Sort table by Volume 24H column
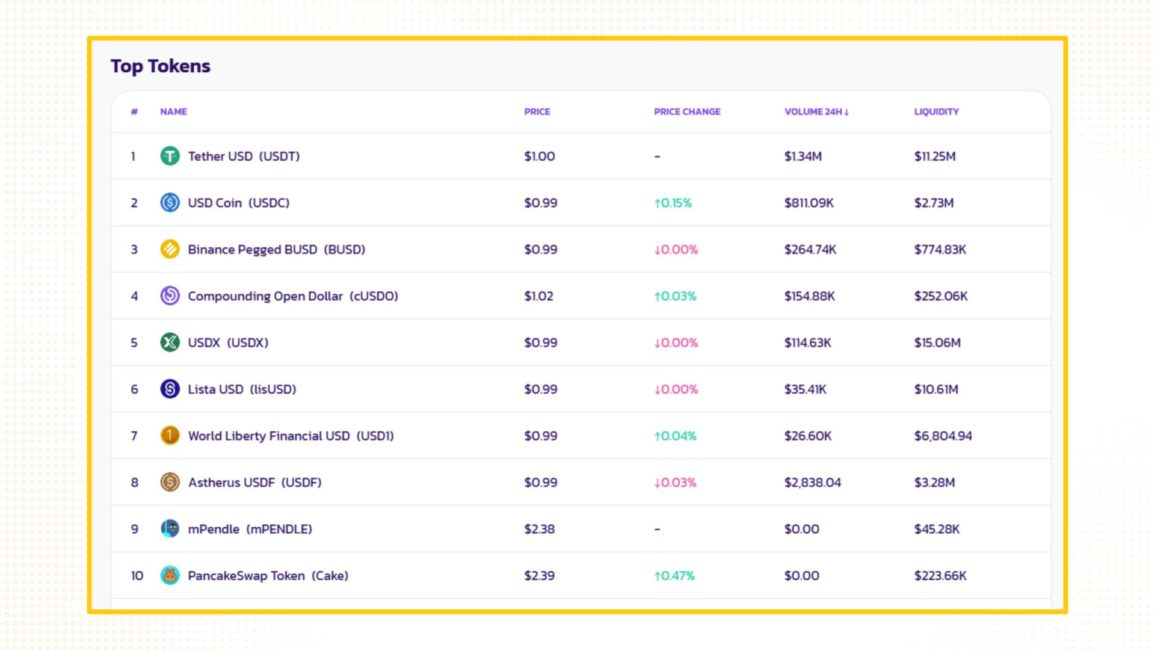 point(816,112)
